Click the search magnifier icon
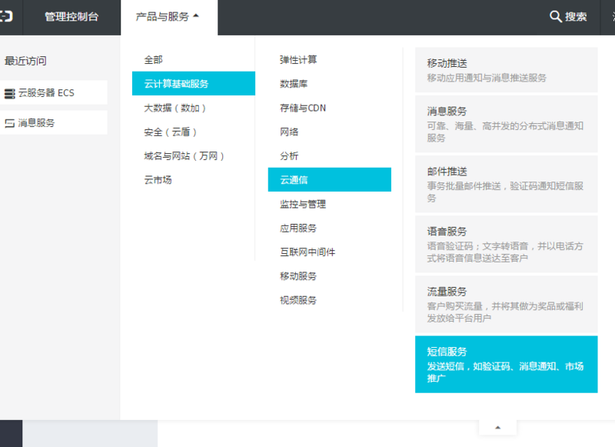This screenshot has height=447, width=615. pyautogui.click(x=555, y=16)
